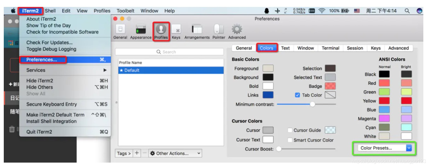Switch to the Colors tab
The width and height of the screenshot is (429, 167).
point(266,48)
